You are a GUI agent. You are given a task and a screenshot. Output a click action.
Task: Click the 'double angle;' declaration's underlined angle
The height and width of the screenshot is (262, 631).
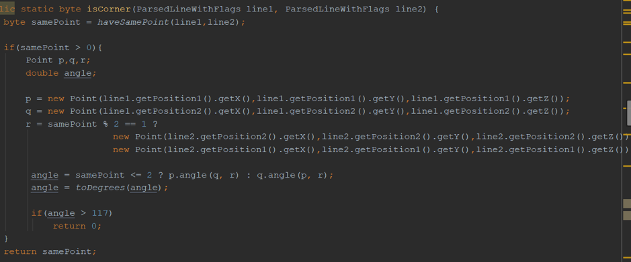coord(78,74)
